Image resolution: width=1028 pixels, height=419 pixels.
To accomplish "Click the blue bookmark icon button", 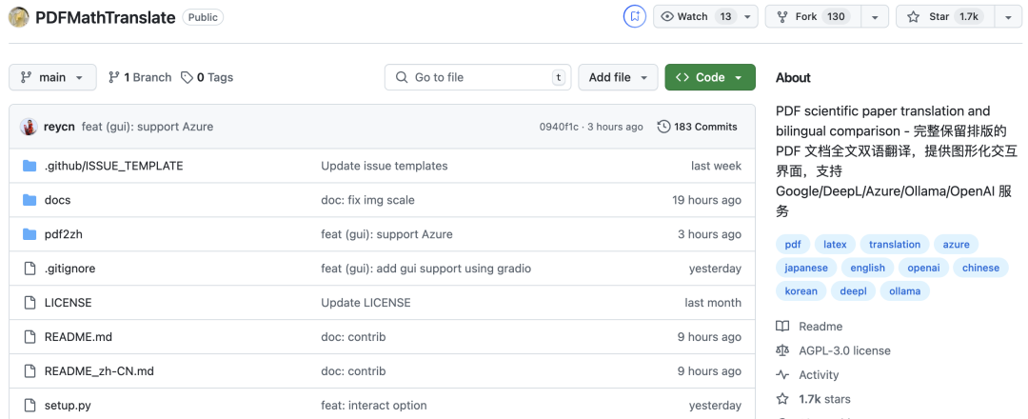I will [x=634, y=16].
